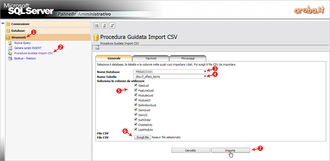Uncheck the CreatedUtc column checkbox
Screen dimensions: 330x161
pyautogui.click(x=136, y=124)
